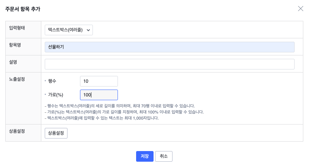
Task: Click the 가로(%) field label
Action: point(55,95)
